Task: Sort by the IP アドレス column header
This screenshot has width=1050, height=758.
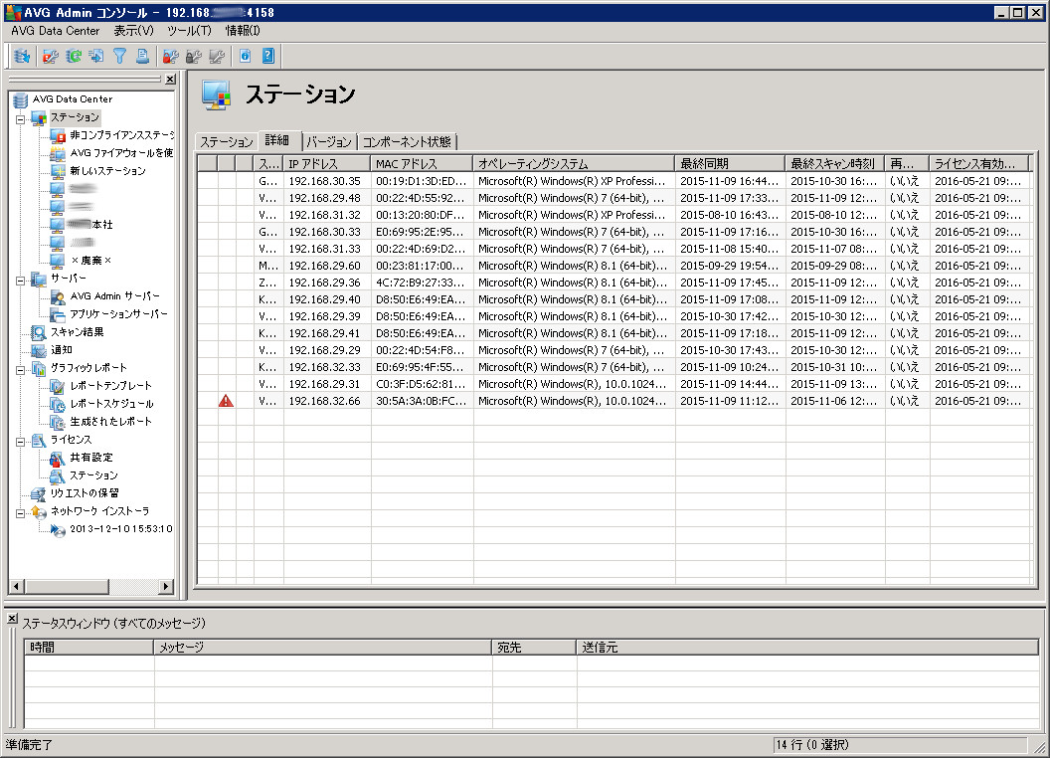Action: 327,163
